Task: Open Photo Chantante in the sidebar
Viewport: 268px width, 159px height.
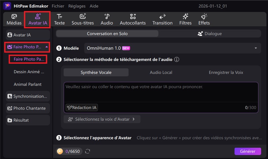Action: [28, 108]
